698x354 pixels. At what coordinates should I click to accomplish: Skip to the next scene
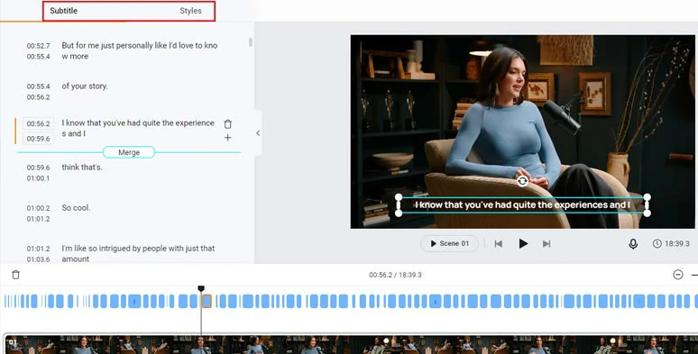click(546, 243)
